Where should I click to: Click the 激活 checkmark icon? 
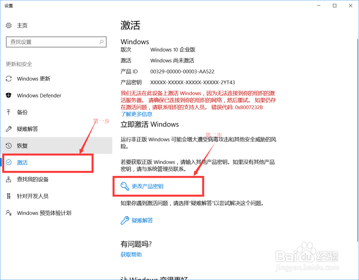click(9, 162)
